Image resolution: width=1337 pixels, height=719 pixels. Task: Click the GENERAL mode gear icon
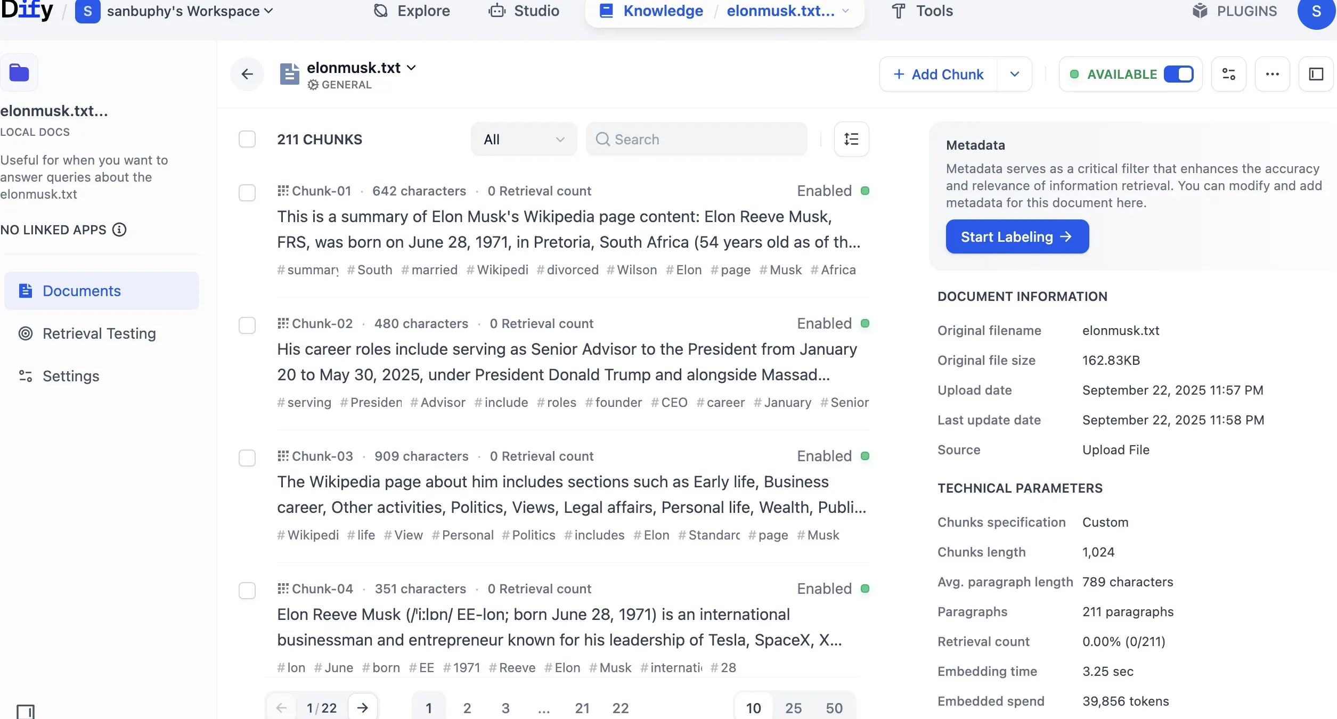313,85
